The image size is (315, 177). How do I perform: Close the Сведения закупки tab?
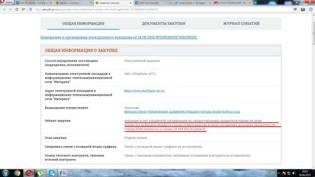[x=131, y=3]
